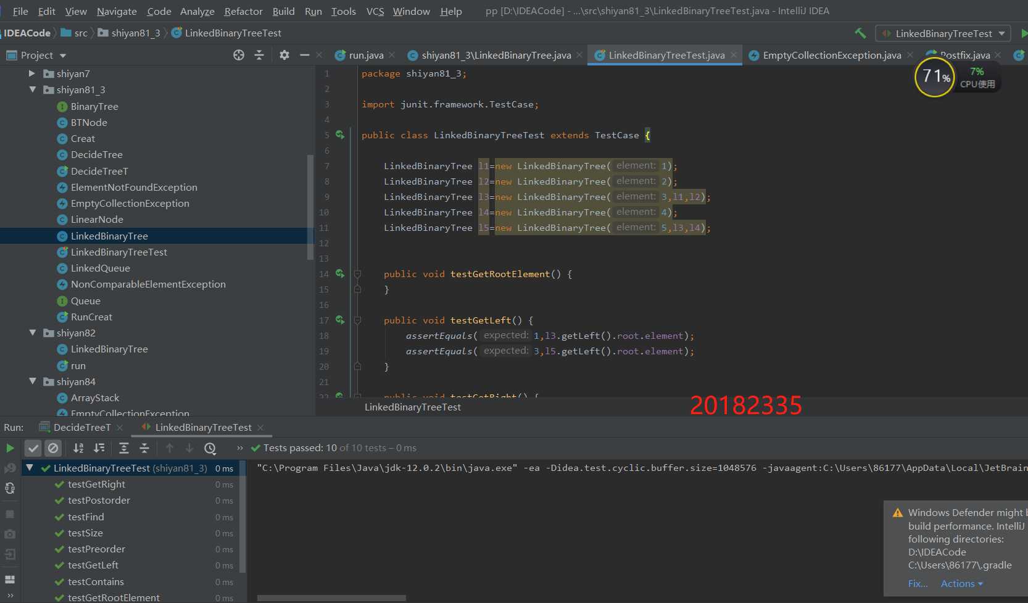Toggle Show Passed tests checkmark button

(x=33, y=448)
